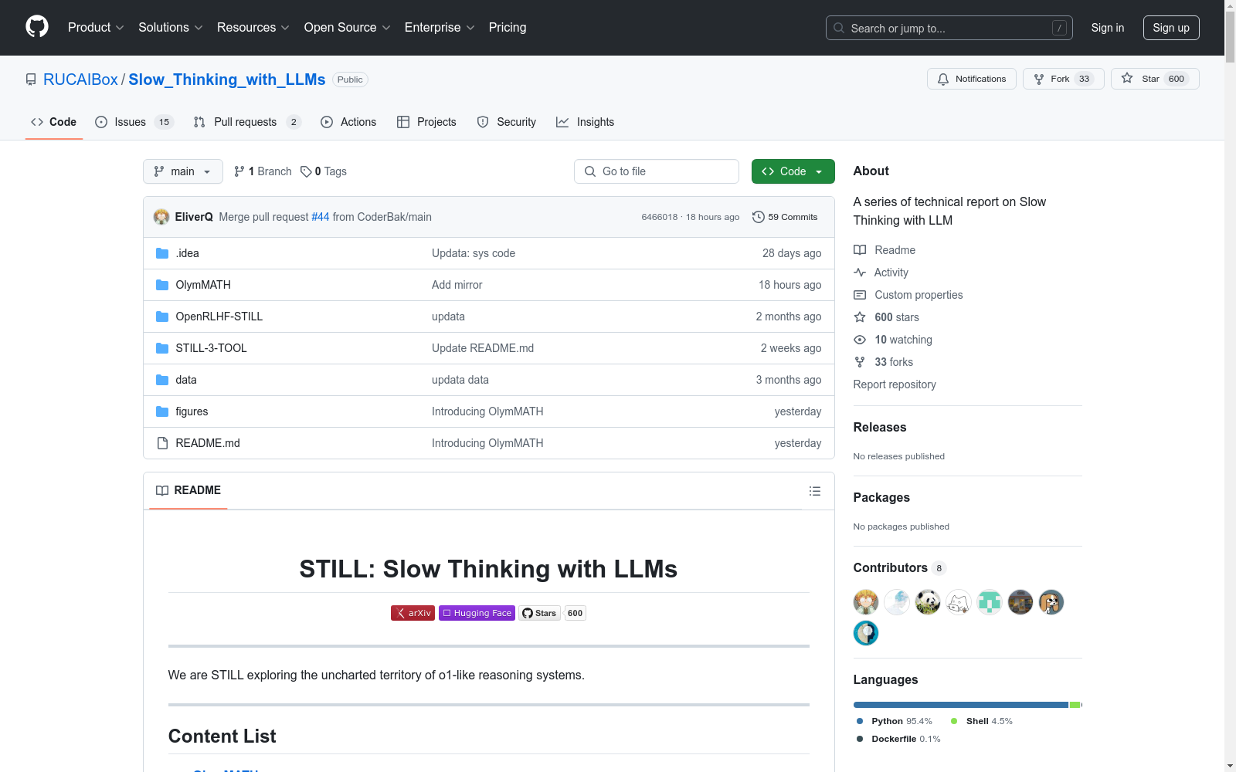Image resolution: width=1236 pixels, height=772 pixels.
Task: Click the STILL-3-TOOL folder icon
Action: (162, 348)
